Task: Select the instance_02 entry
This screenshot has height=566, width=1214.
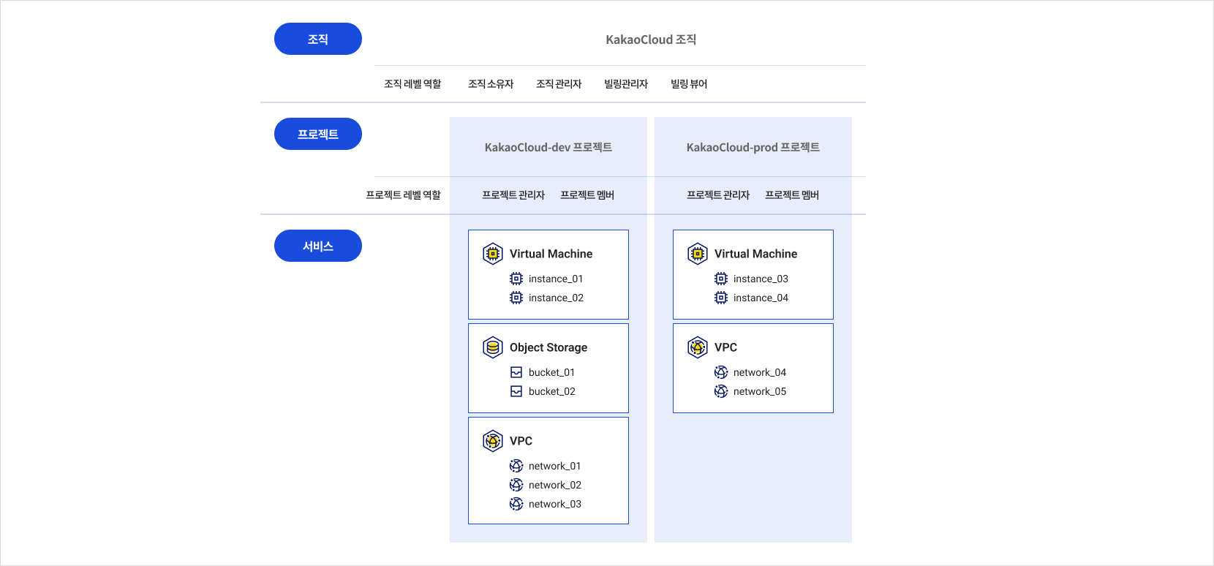Action: [556, 298]
